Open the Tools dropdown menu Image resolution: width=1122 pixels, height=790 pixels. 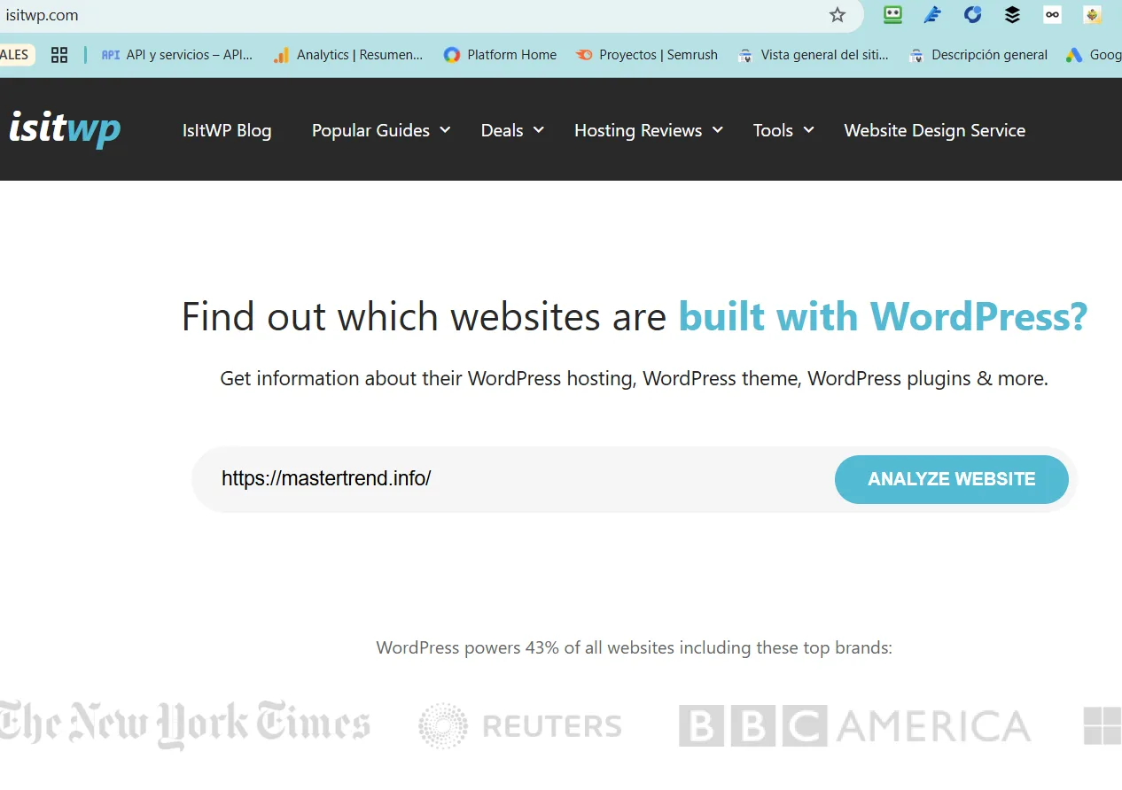[783, 130]
